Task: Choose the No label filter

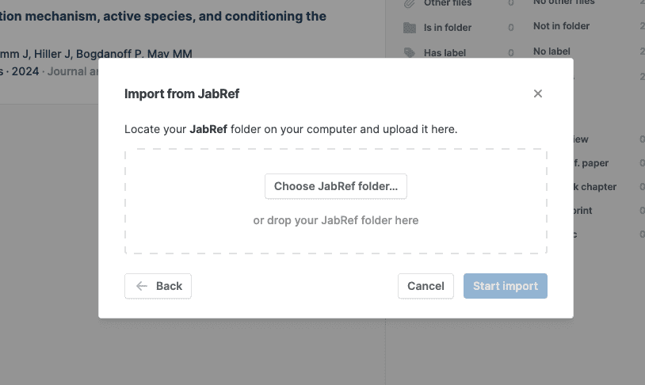Action: [x=551, y=51]
